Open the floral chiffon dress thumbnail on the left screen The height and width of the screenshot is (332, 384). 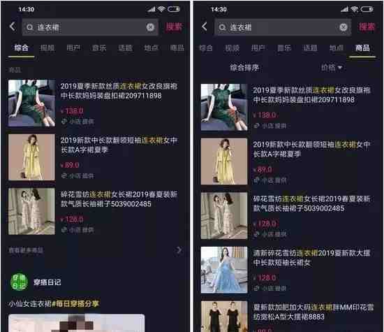click(x=31, y=211)
